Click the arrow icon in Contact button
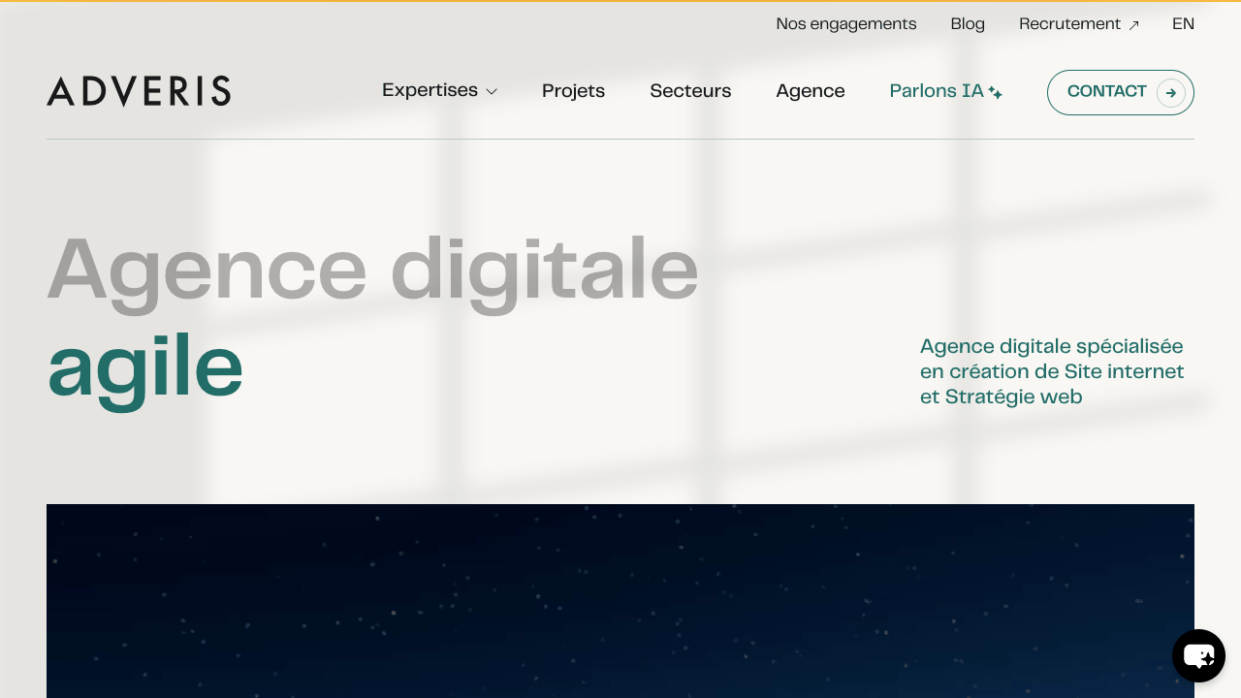Viewport: 1241px width, 698px height. (x=1171, y=93)
